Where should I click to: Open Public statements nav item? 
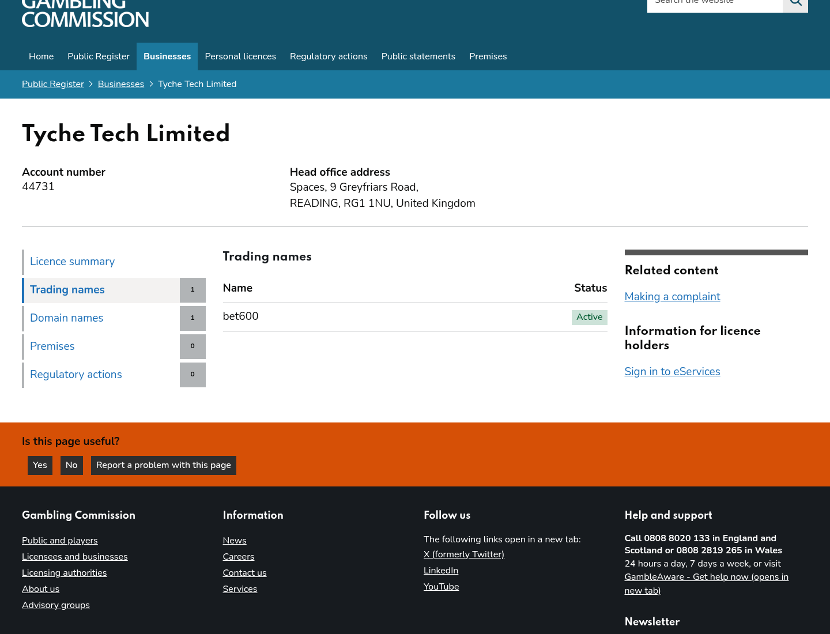coord(418,56)
